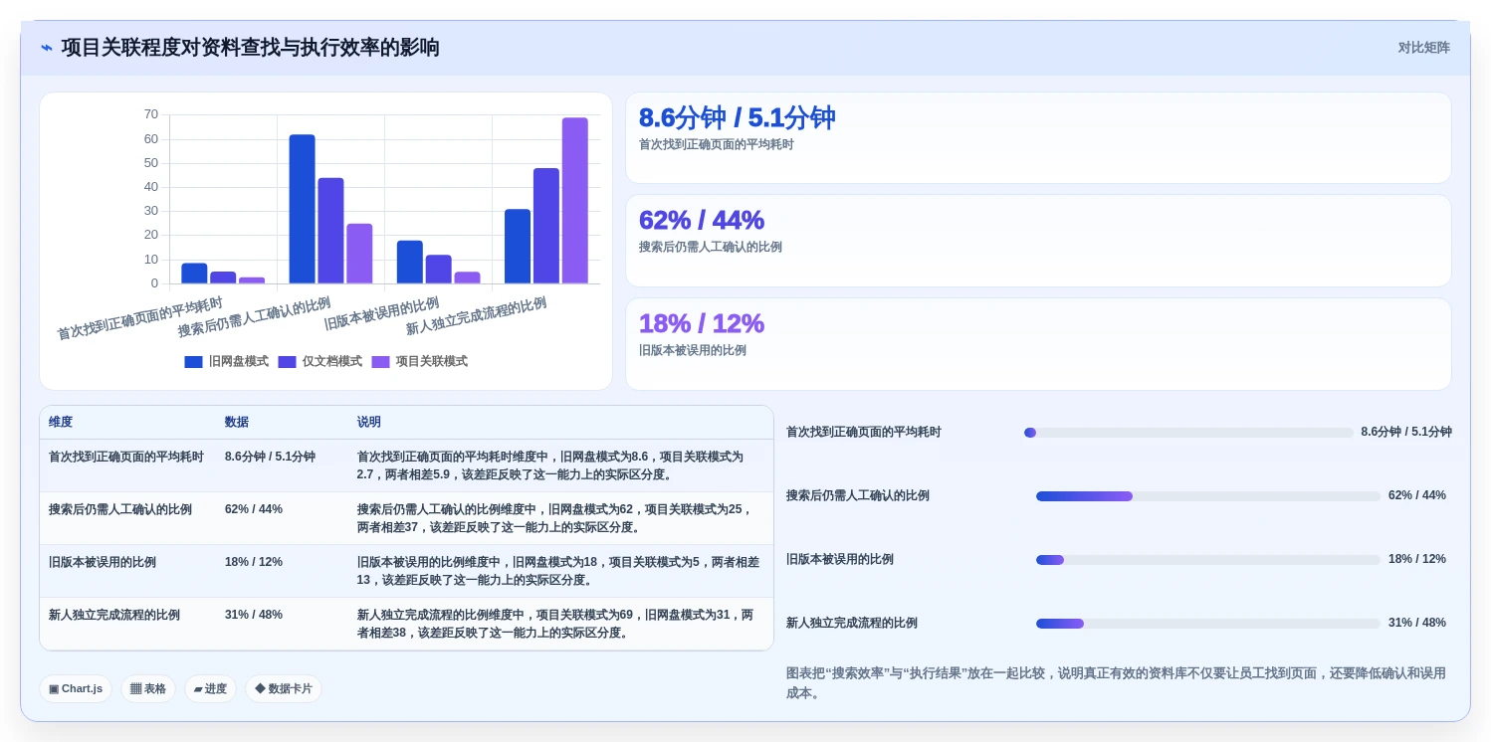Click the 进度 tag chip
Screen dimensions: 1491x742
coord(210,688)
